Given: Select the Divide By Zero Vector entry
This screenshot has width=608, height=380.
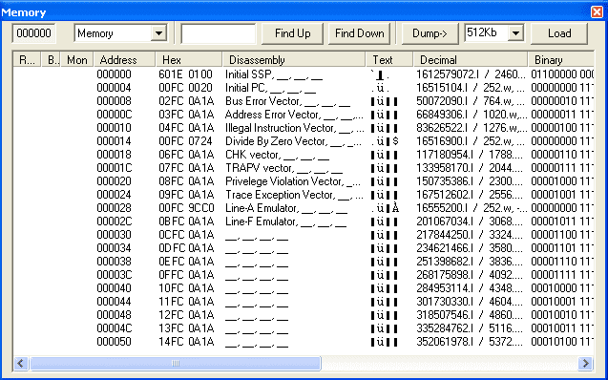Looking at the screenshot, I should 294,141.
